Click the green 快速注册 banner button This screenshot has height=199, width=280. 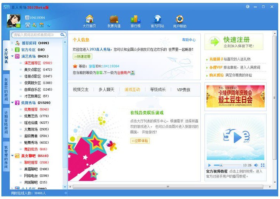coord(234,42)
